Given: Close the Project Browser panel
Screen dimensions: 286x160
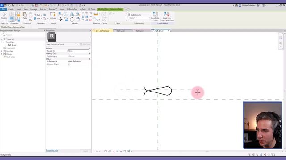Looking at the screenshot, I should [44, 31].
